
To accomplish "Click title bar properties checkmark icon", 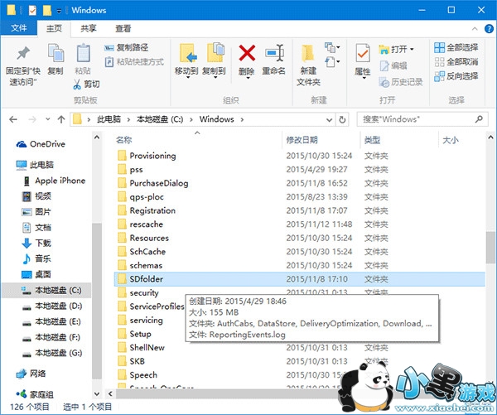I will [32, 11].
